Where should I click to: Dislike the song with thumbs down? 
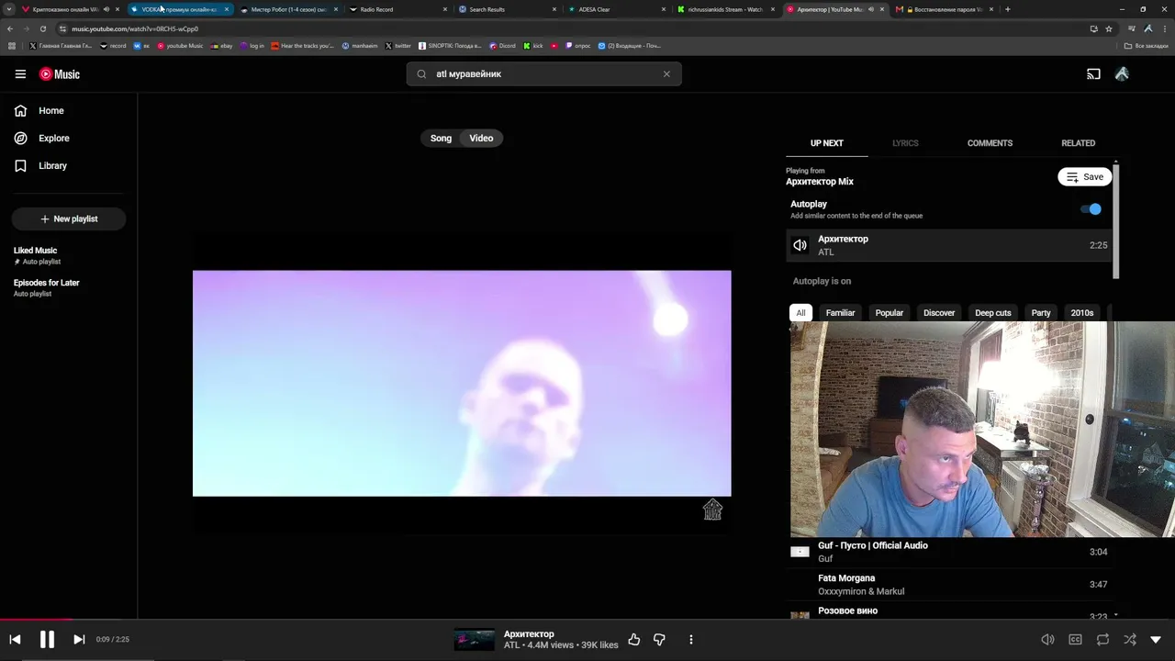tap(659, 640)
